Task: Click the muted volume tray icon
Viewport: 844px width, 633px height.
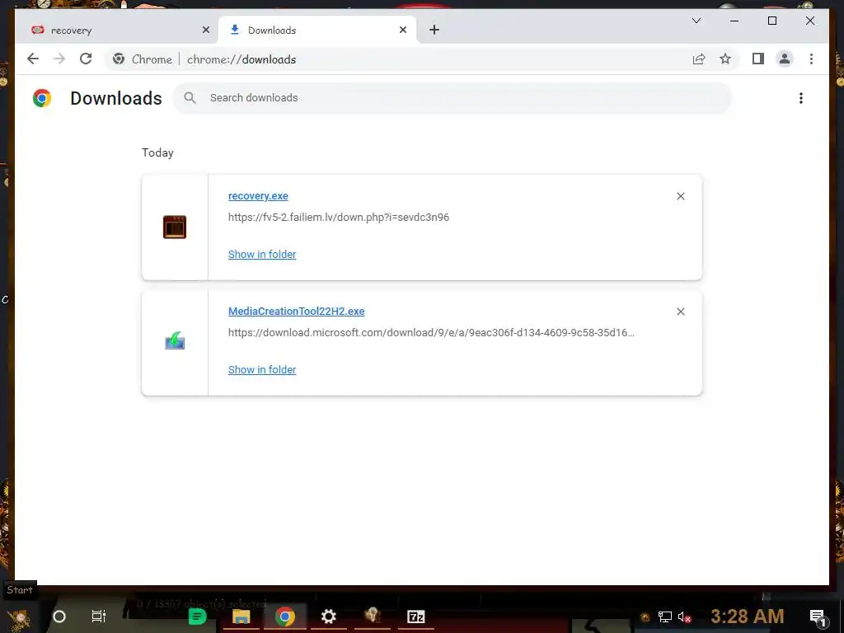Action: click(x=684, y=617)
